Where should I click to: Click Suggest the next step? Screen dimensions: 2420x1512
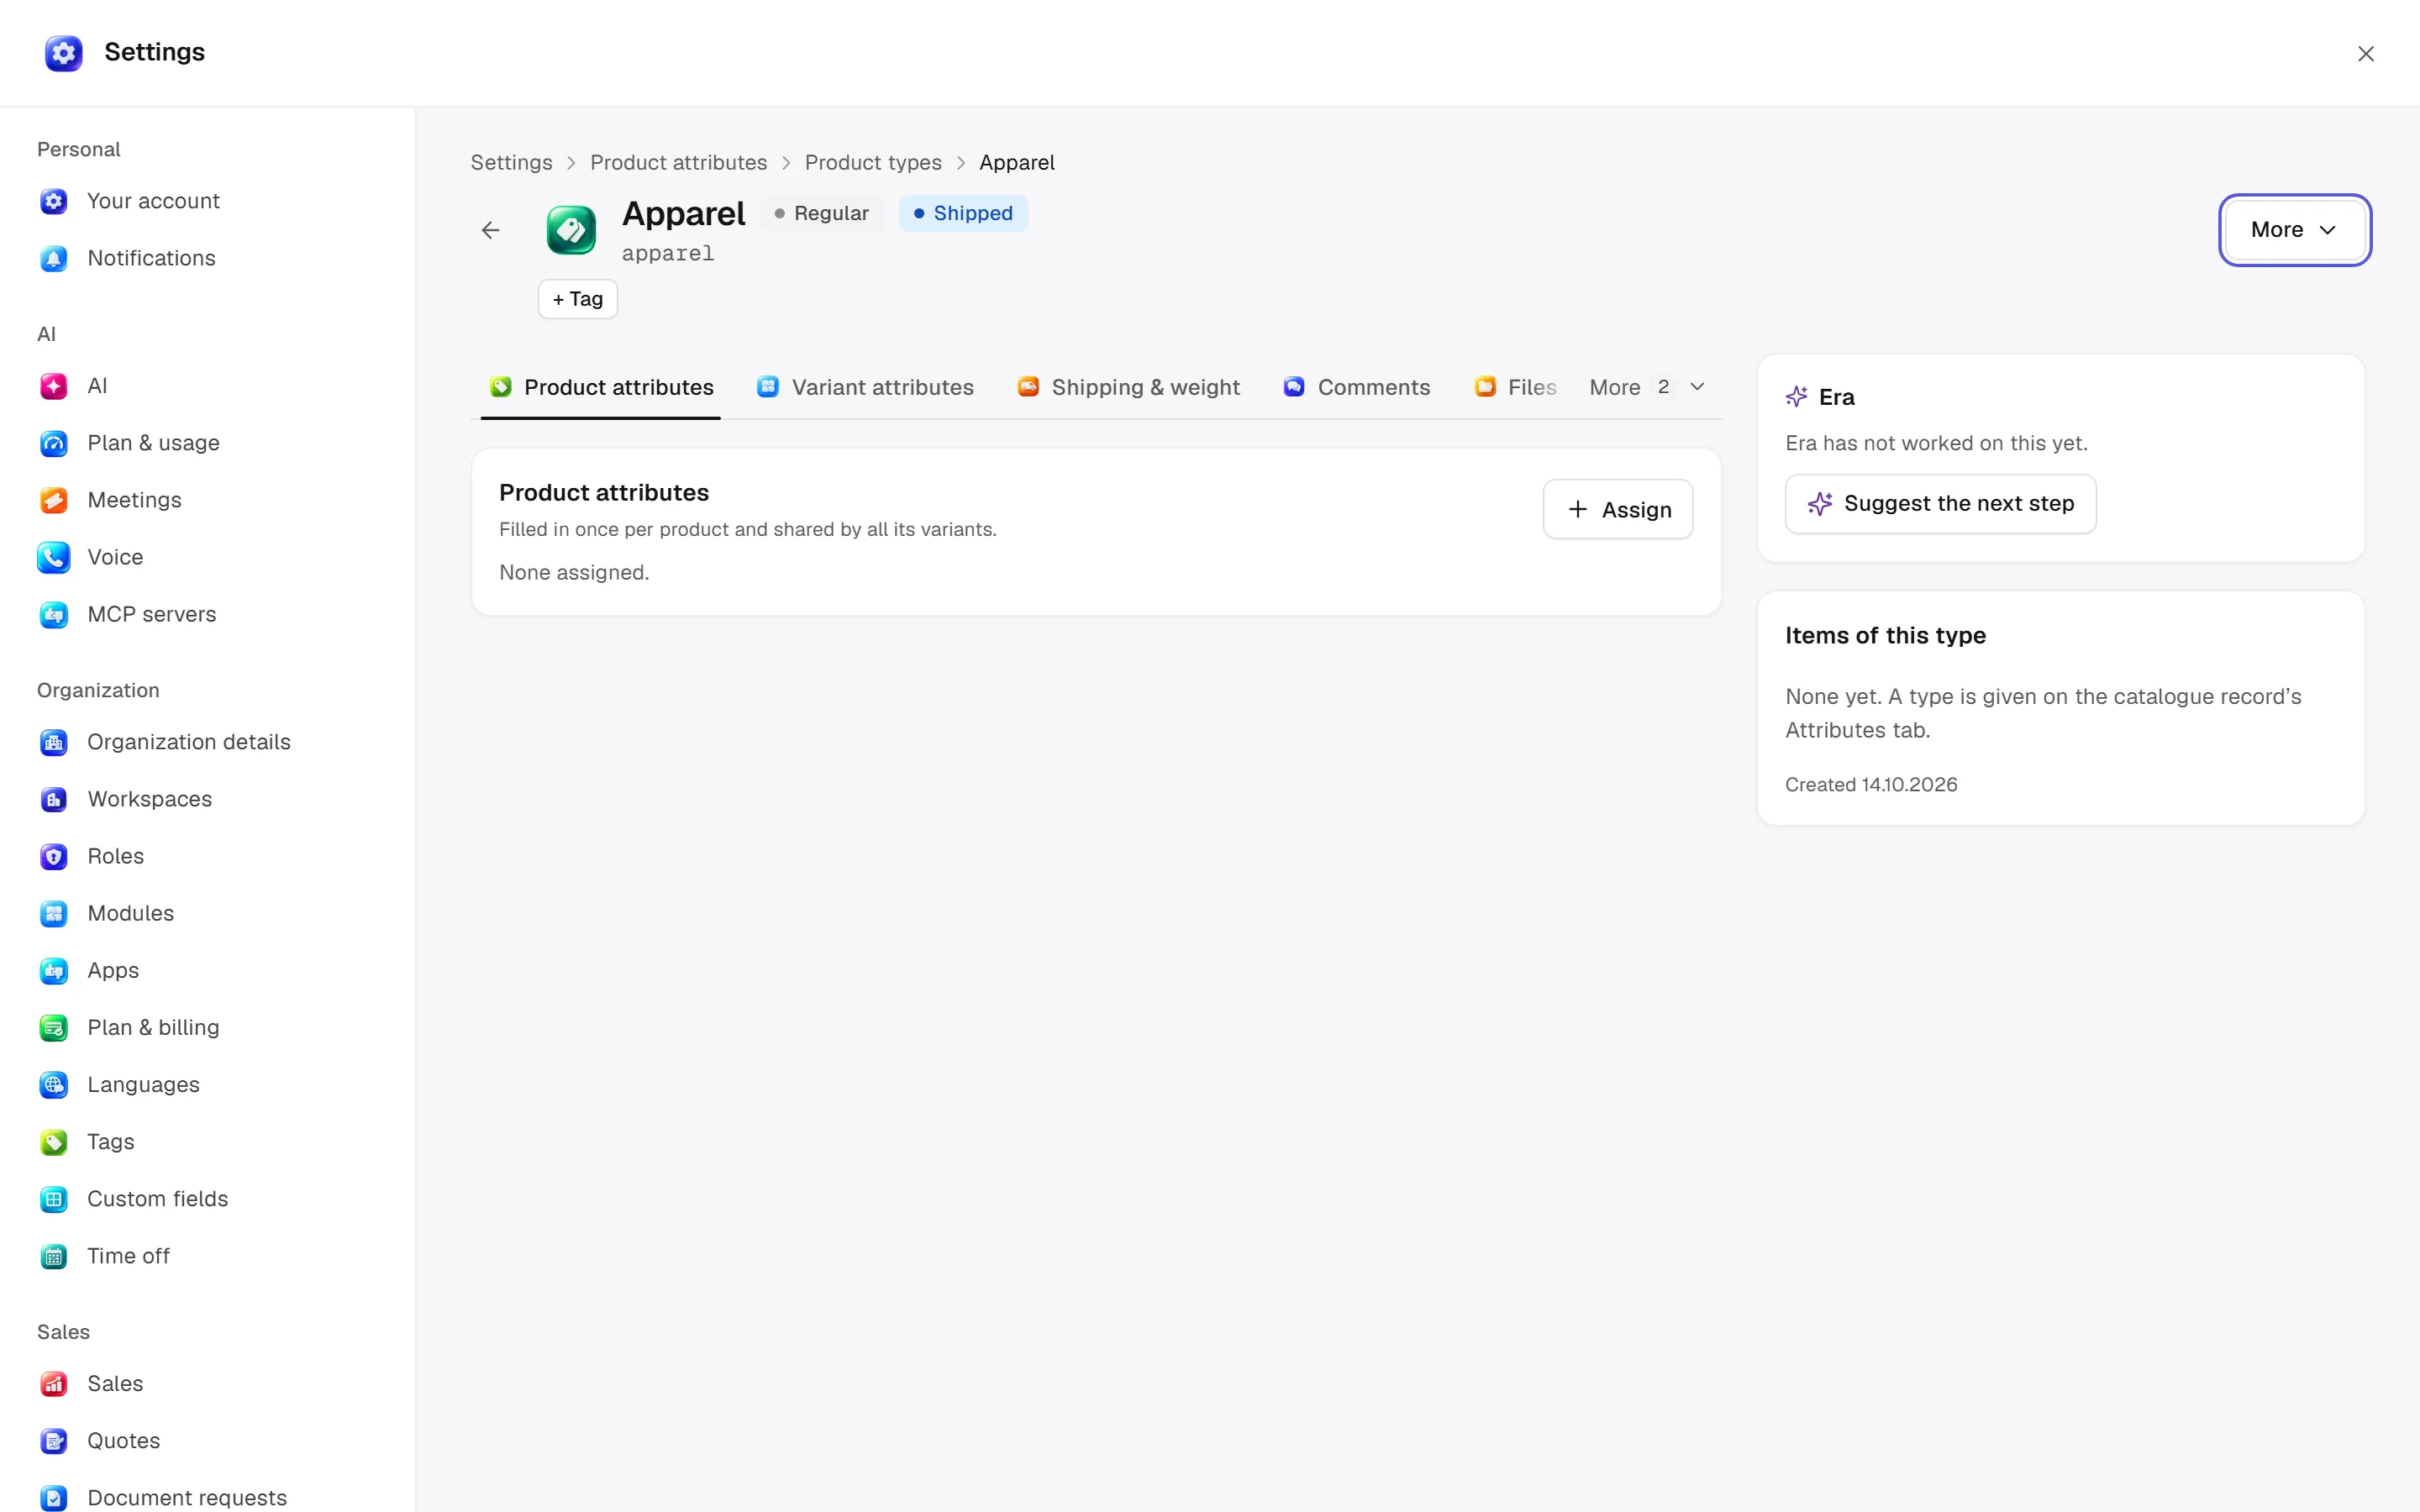click(x=1940, y=504)
